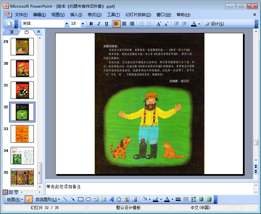Image resolution: width=261 pixels, height=214 pixels.
Task: Switch to the Outline tab in side pane
Action: pyautogui.click(x=11, y=32)
